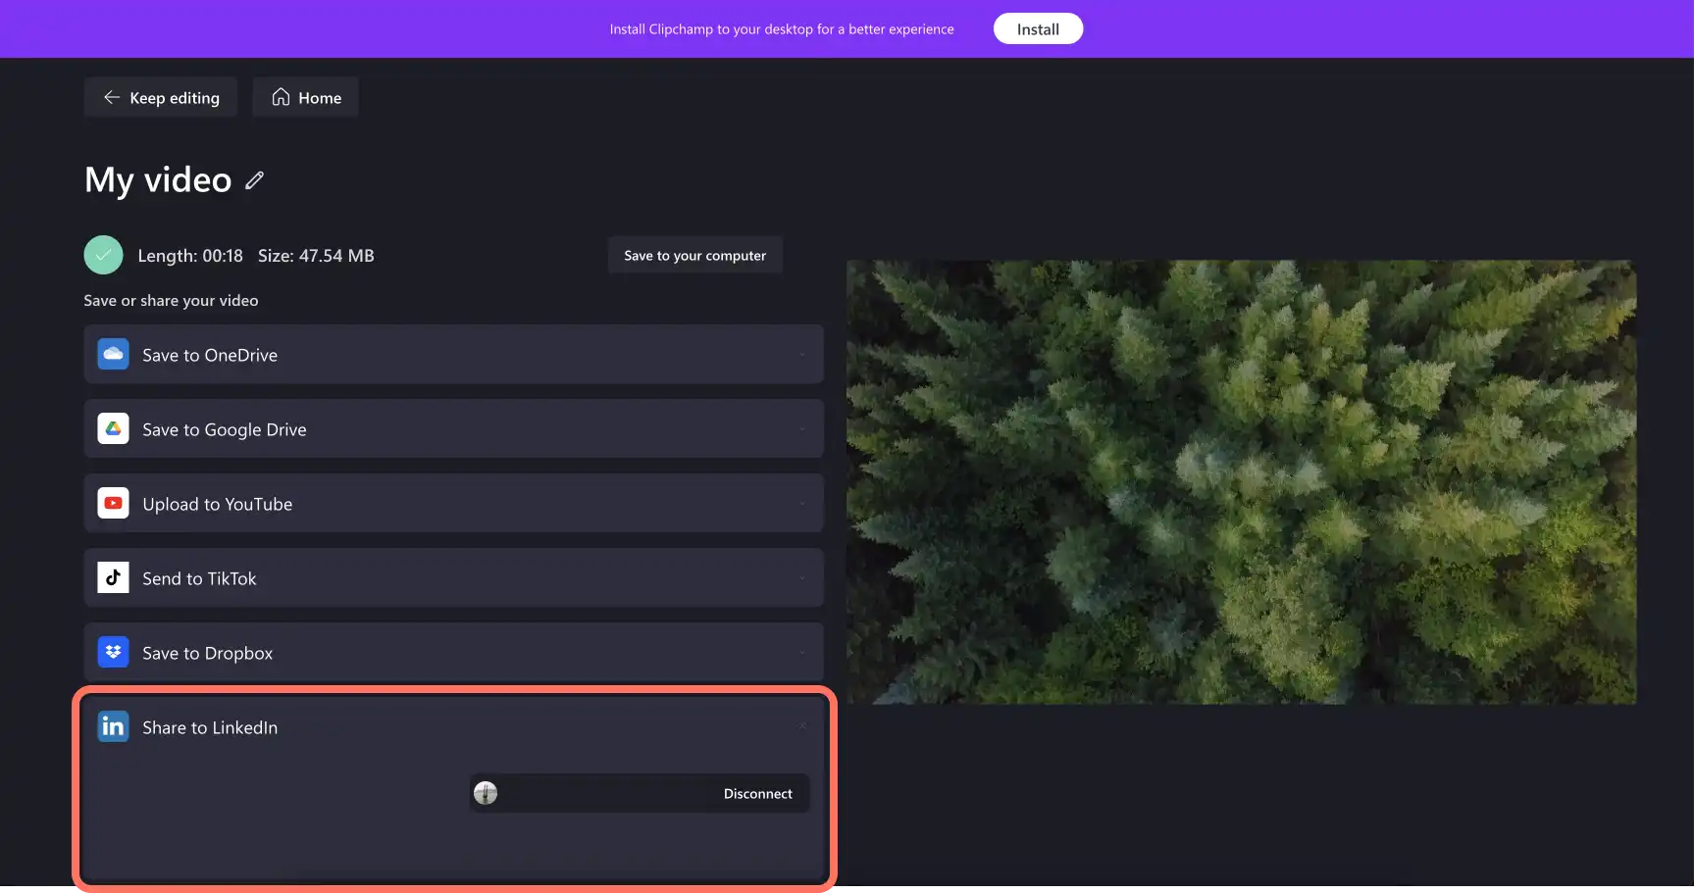Expand the Send to TikTok option
Image resolution: width=1694 pixels, height=893 pixels.
coord(453,577)
